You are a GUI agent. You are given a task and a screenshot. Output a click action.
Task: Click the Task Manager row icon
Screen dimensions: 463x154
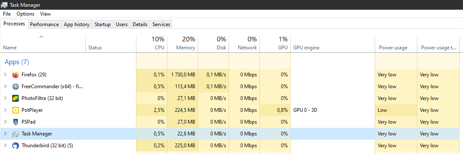(x=16, y=134)
